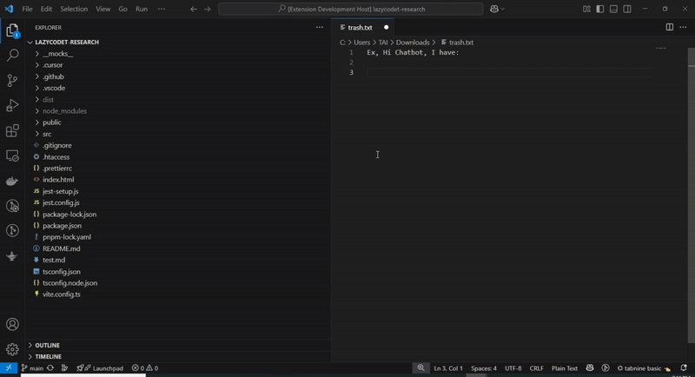Open the Run menu
The image size is (695, 377).
[x=142, y=9]
